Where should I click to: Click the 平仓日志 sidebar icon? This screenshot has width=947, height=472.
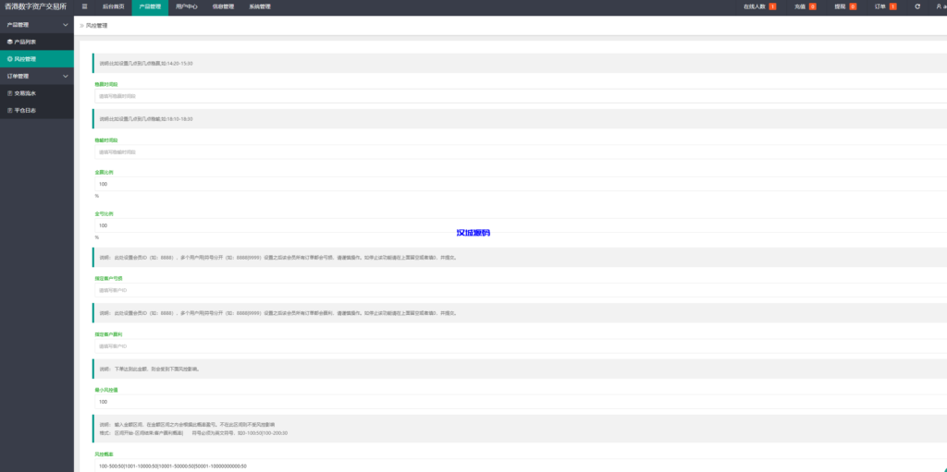pos(9,109)
